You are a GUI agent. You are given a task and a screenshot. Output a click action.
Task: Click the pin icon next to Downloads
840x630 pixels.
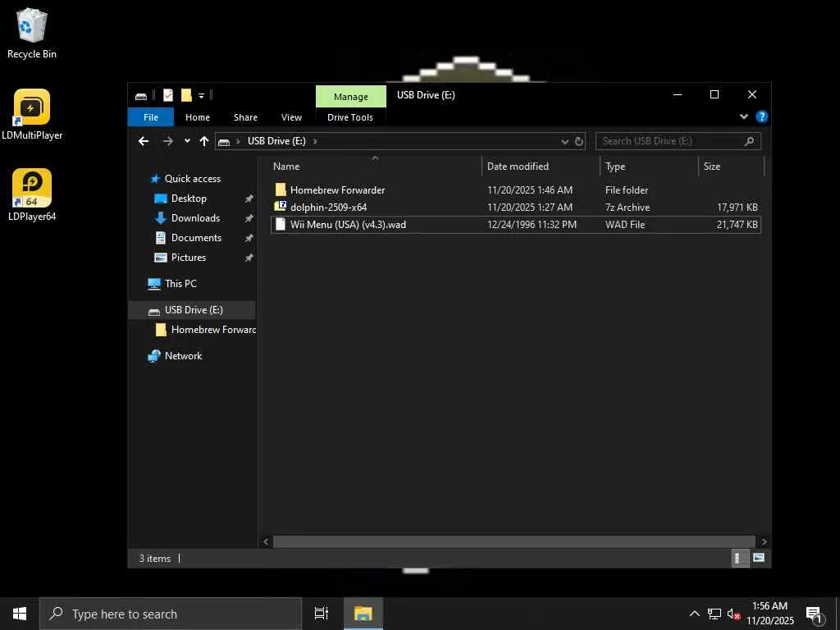249,218
